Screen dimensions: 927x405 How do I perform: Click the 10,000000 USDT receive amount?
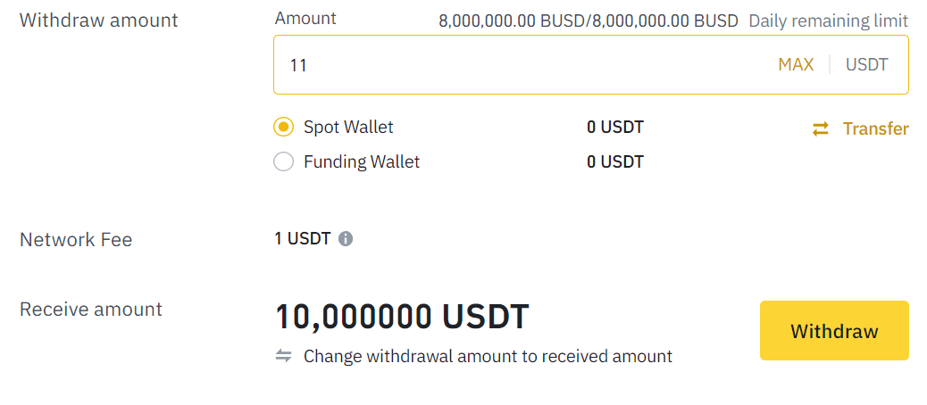pos(402,317)
